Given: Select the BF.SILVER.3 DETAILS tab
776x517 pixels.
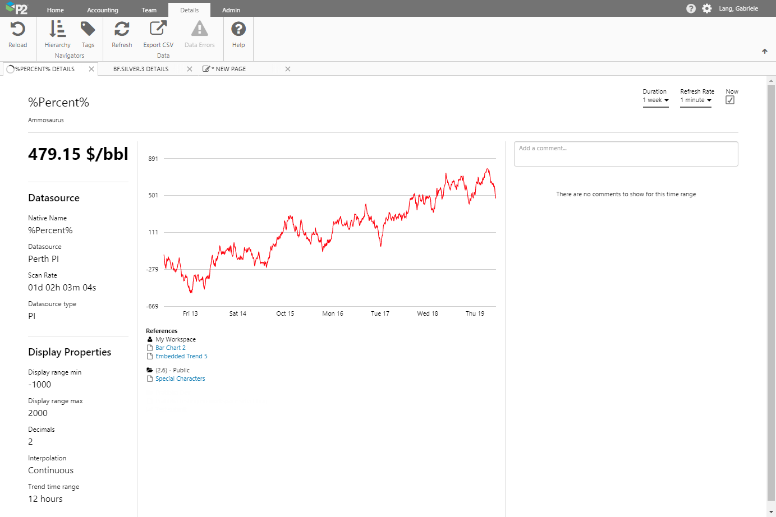Looking at the screenshot, I should tap(141, 69).
